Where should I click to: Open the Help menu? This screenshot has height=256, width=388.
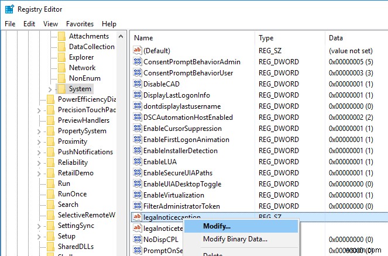pyautogui.click(x=109, y=24)
